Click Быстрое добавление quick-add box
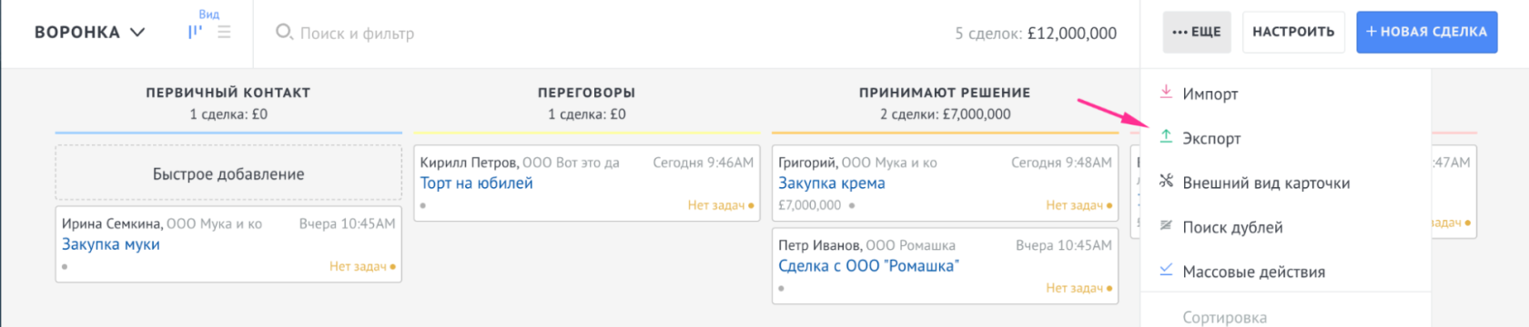The width and height of the screenshot is (1529, 327). point(228,173)
